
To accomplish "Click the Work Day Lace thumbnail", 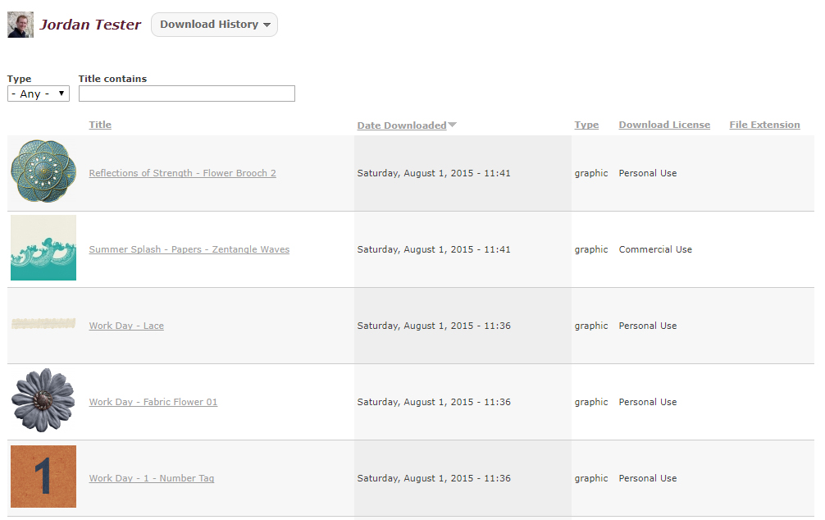I will tap(43, 324).
